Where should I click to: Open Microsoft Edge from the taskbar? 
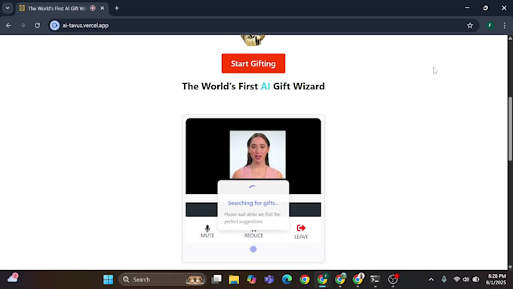pyautogui.click(x=287, y=279)
